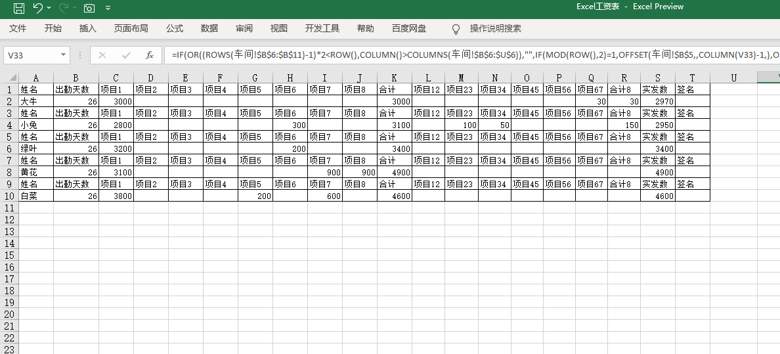Screen dimensions: 780x354
Task: Click the three-dot formula bar resize handle
Action: (79, 55)
